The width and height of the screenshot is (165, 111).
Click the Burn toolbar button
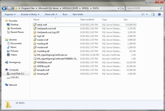coord(65,14)
